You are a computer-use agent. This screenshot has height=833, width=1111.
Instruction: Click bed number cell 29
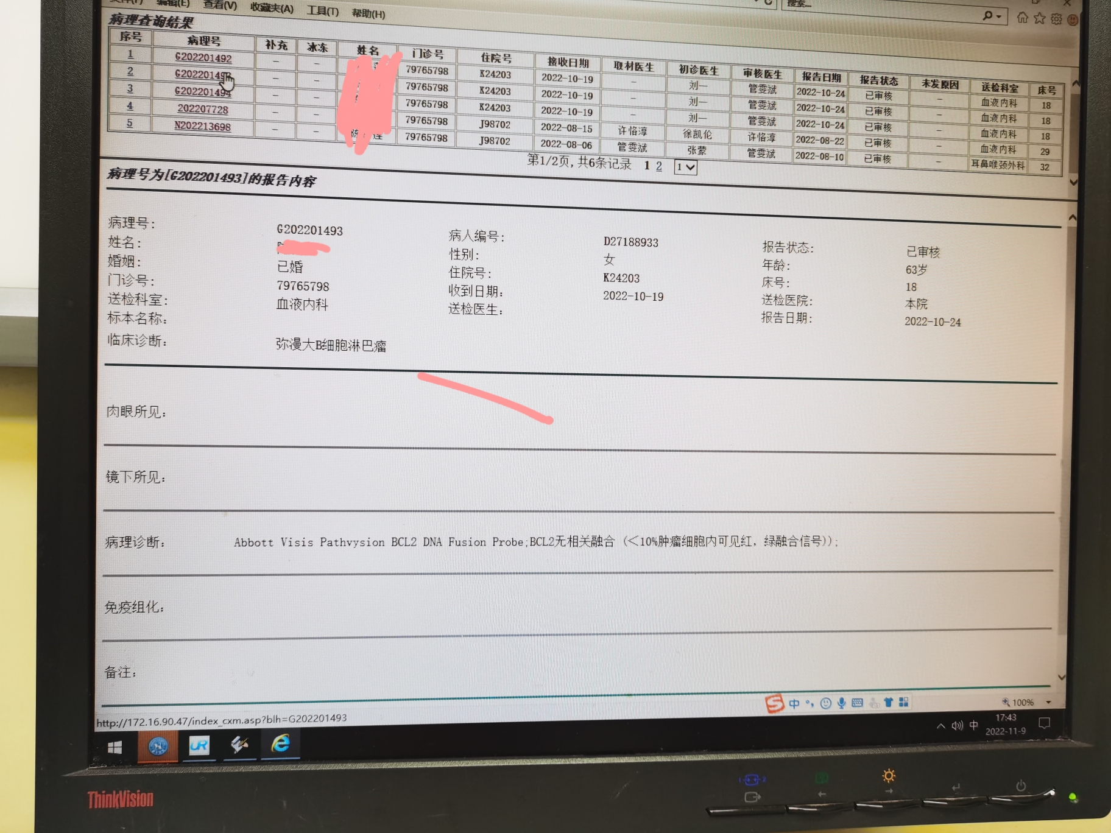coord(1045,152)
